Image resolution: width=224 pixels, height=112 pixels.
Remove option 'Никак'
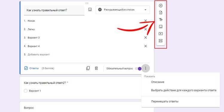point(145,21)
